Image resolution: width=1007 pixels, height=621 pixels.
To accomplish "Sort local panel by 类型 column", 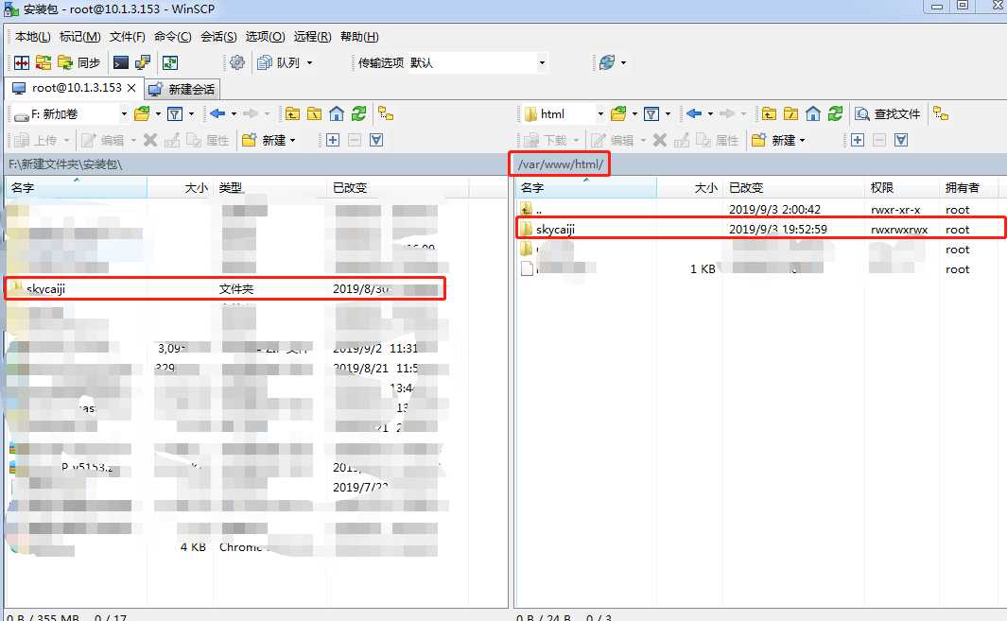I will click(x=270, y=187).
